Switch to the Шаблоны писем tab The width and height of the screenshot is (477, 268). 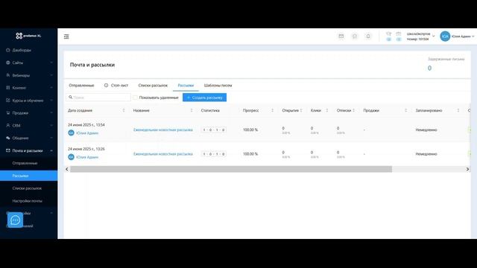point(218,86)
